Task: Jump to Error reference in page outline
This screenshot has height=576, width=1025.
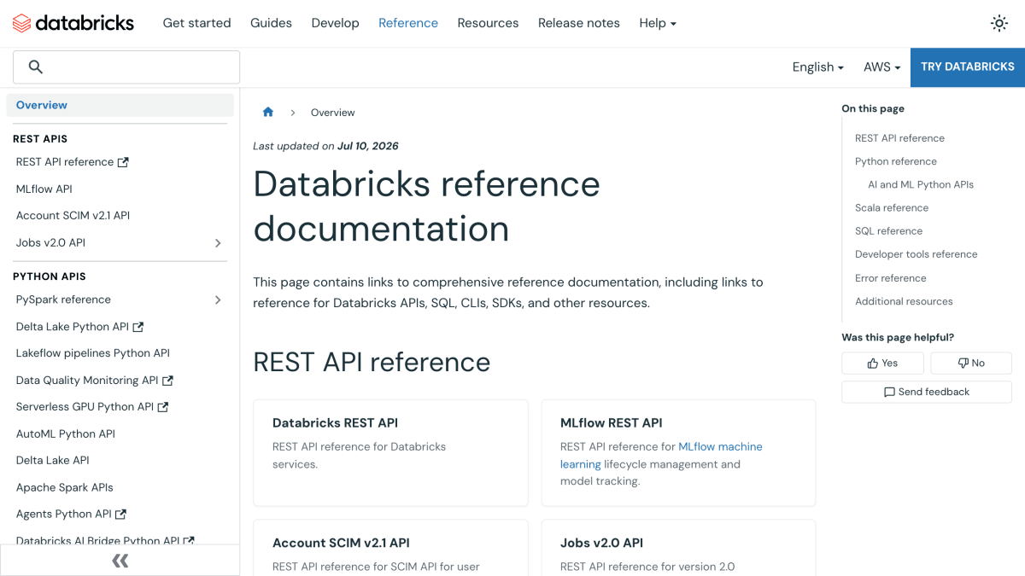Action: click(891, 278)
